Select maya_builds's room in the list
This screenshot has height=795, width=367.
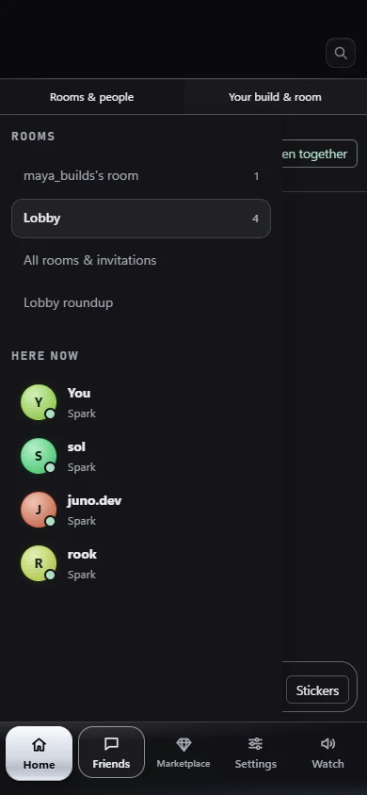[141, 176]
